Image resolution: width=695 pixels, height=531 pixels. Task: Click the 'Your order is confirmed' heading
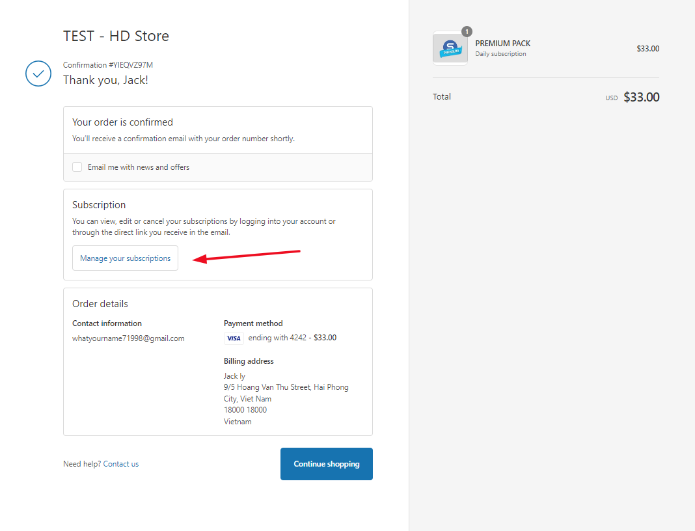(122, 122)
